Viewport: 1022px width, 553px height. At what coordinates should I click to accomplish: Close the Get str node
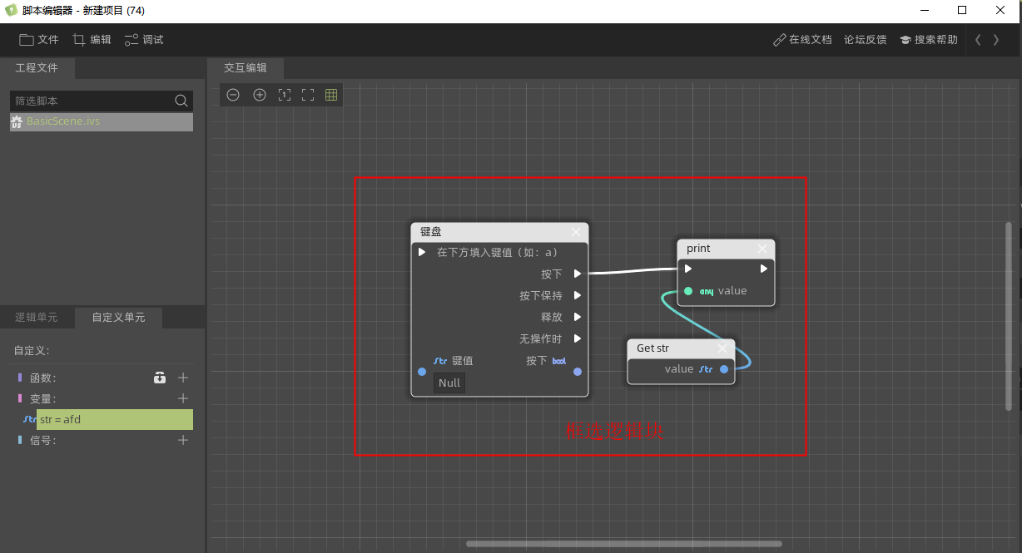pyautogui.click(x=722, y=348)
